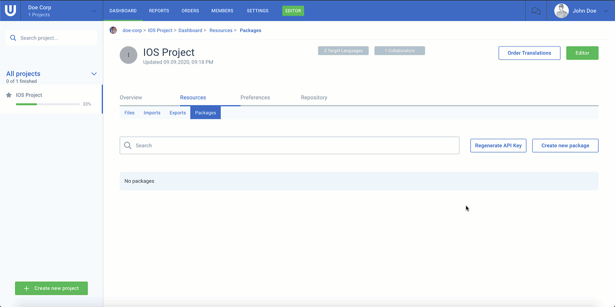615x307 pixels.
Task: Click the doe-corp breadcrumb link
Action: (x=132, y=30)
